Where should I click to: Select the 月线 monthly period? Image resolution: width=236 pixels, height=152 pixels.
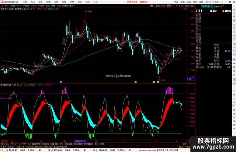click(x=59, y=6)
